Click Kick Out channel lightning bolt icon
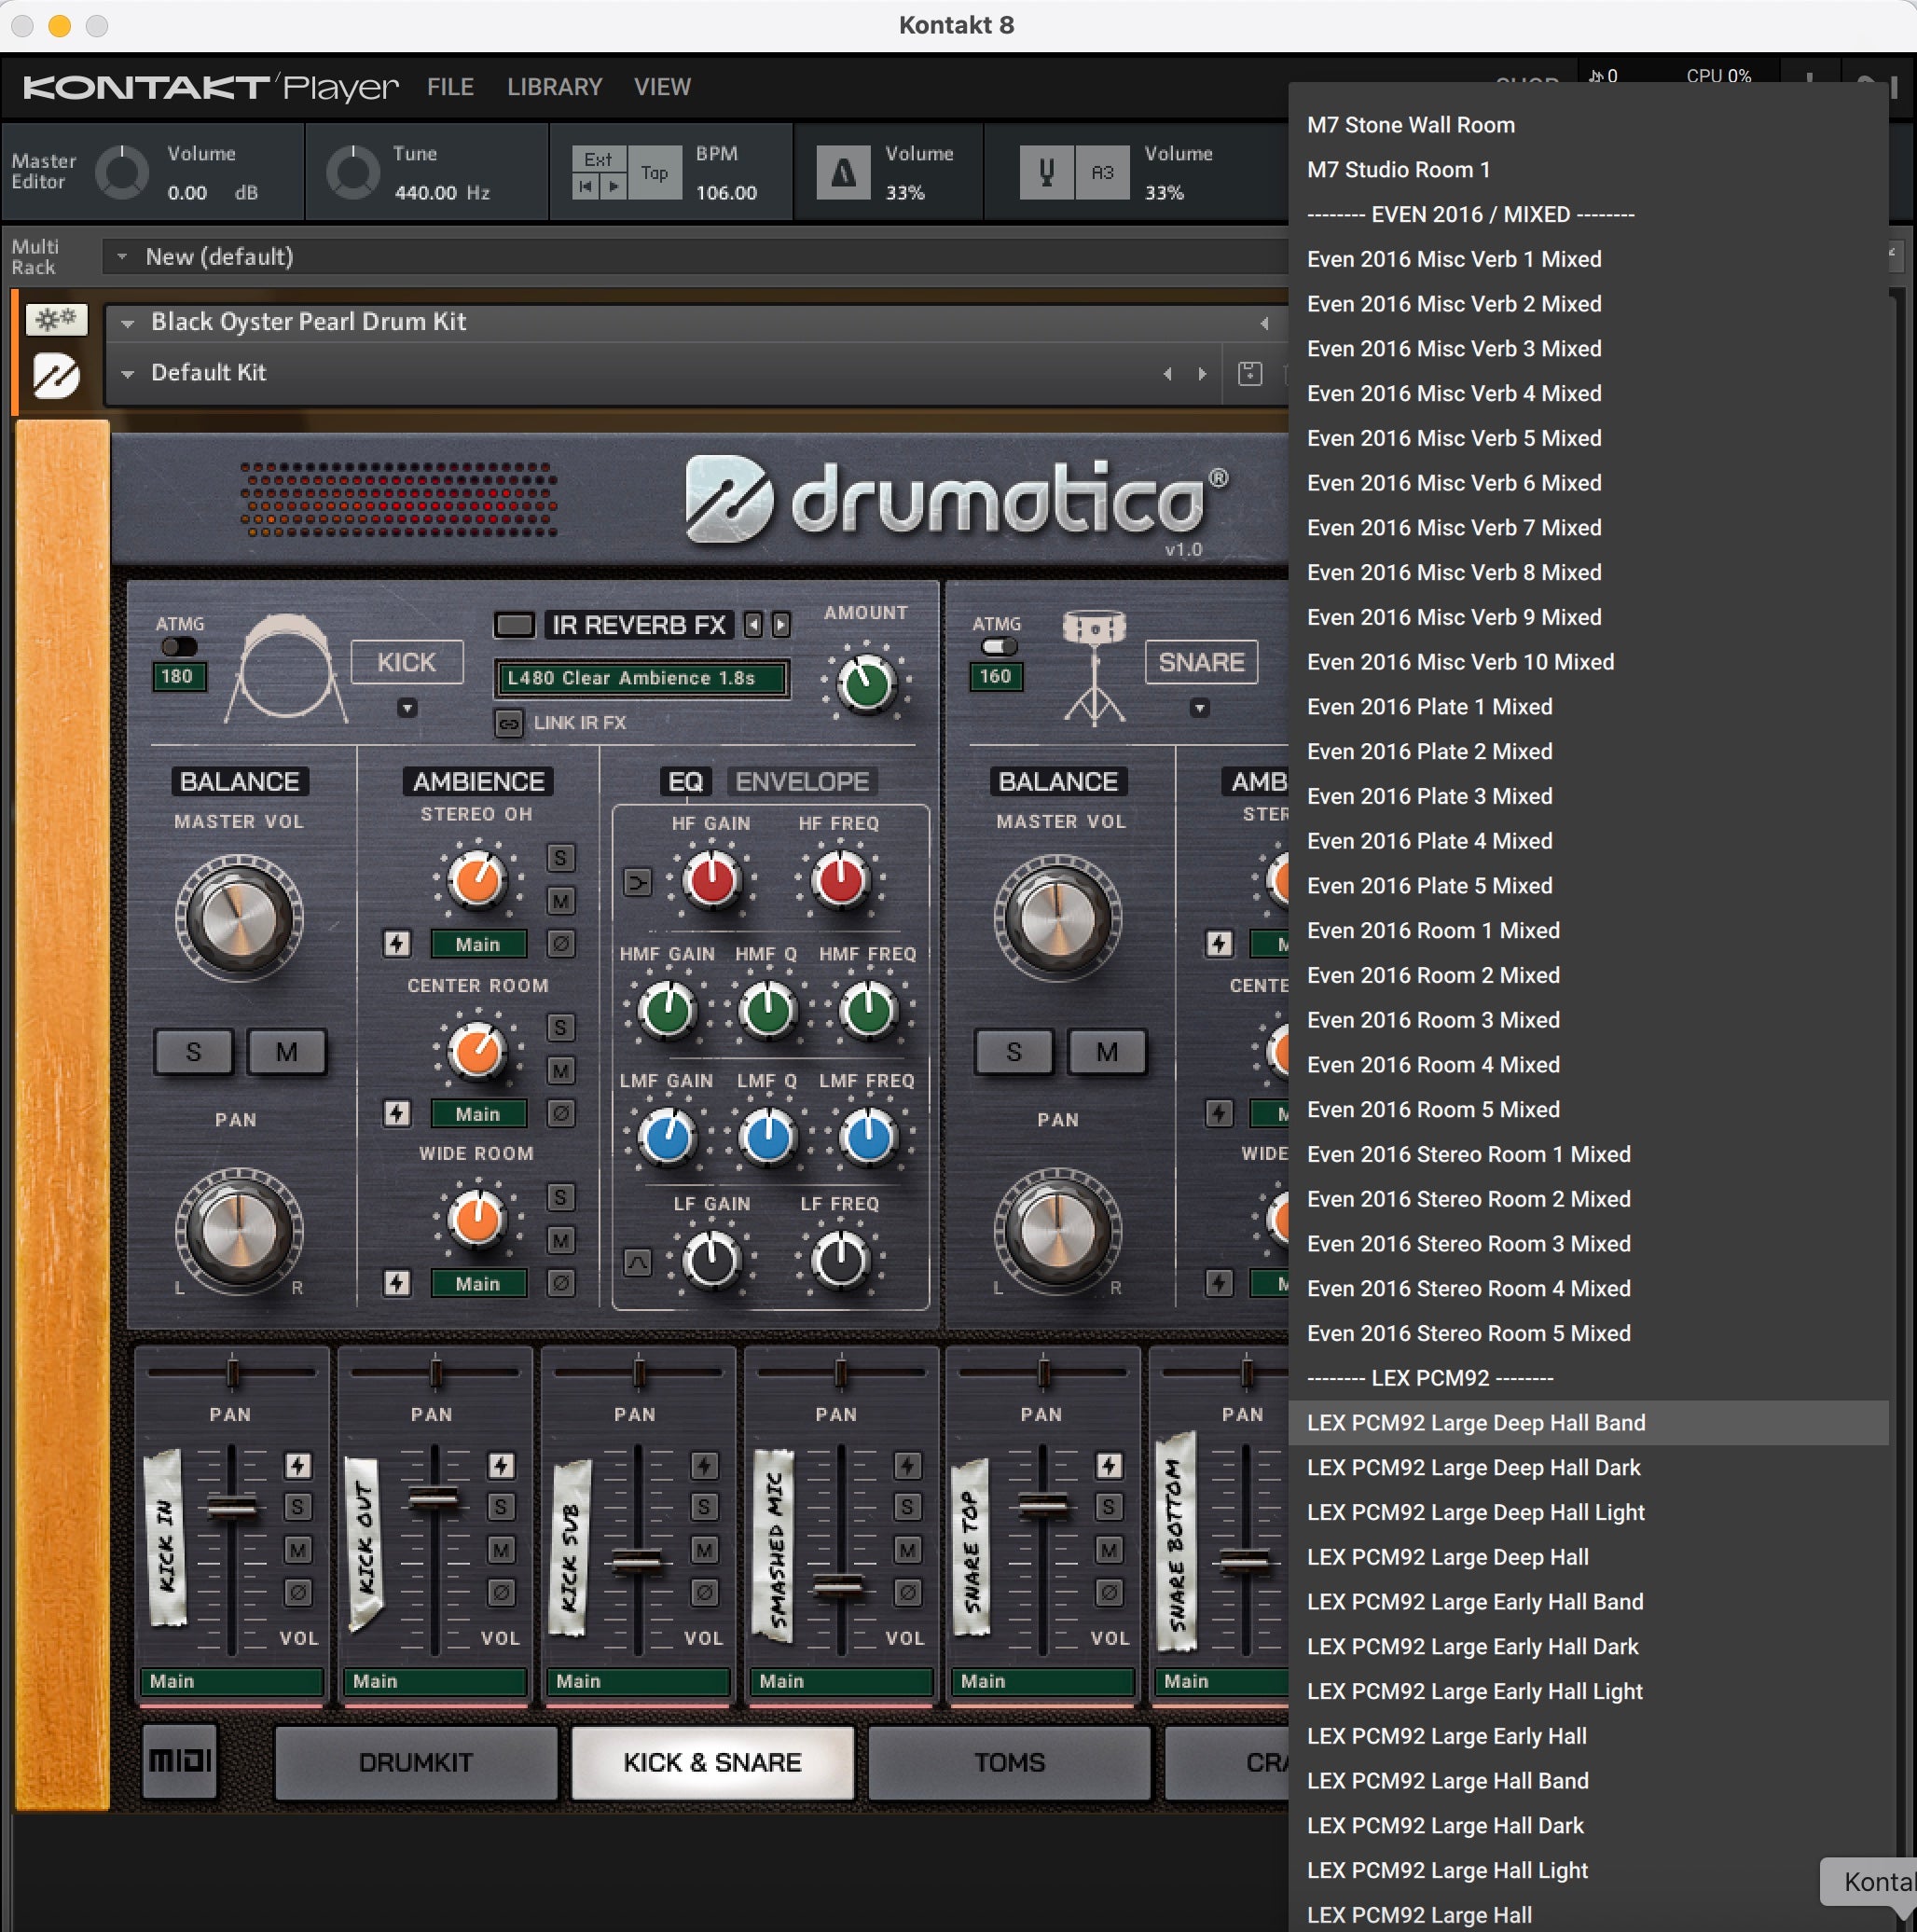Screen dimensions: 1917x1932 point(501,1465)
